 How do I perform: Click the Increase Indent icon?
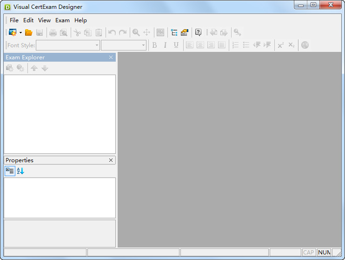click(x=267, y=45)
